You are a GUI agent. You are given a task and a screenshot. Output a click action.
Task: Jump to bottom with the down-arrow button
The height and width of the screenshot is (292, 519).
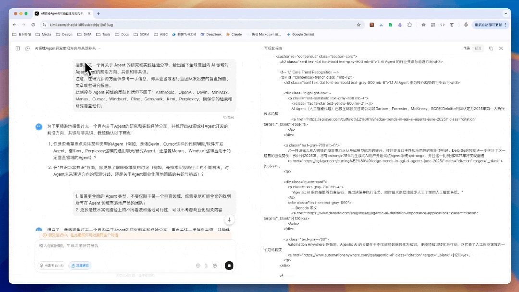pyautogui.click(x=229, y=219)
